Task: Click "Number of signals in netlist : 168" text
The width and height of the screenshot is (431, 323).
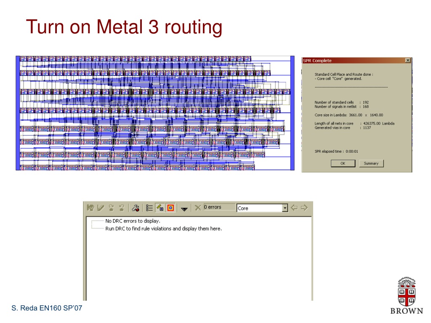Action: 342,106
